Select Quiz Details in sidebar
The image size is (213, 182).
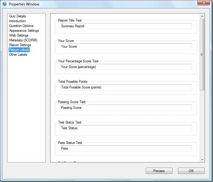[x=17, y=16]
